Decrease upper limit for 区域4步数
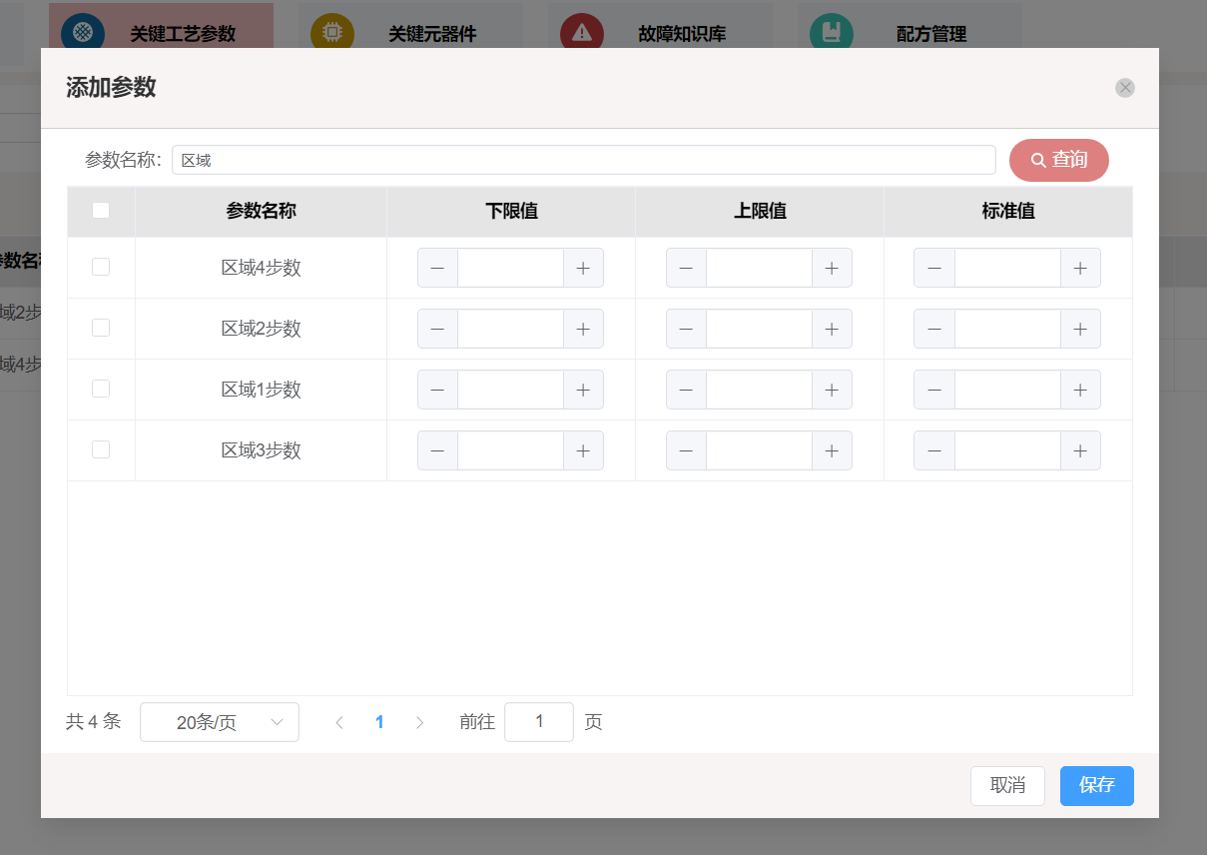This screenshot has width=1207, height=855. tap(686, 268)
